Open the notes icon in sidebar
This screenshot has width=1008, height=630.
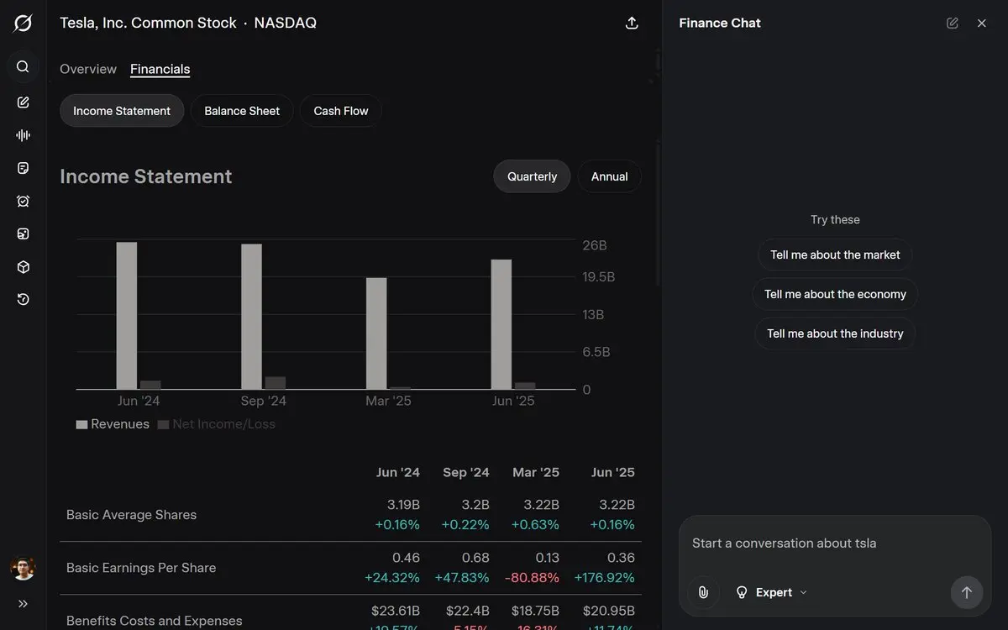click(23, 168)
